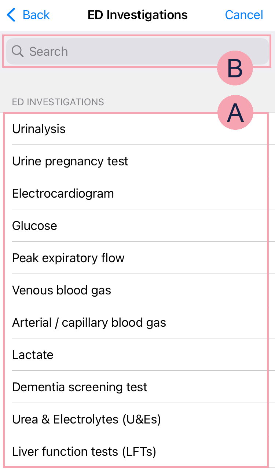Tap the back chevron arrow icon
This screenshot has width=275, height=473.
[11, 15]
